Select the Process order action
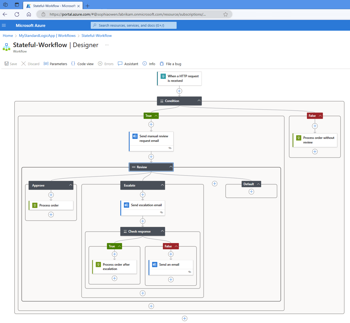 click(x=51, y=205)
